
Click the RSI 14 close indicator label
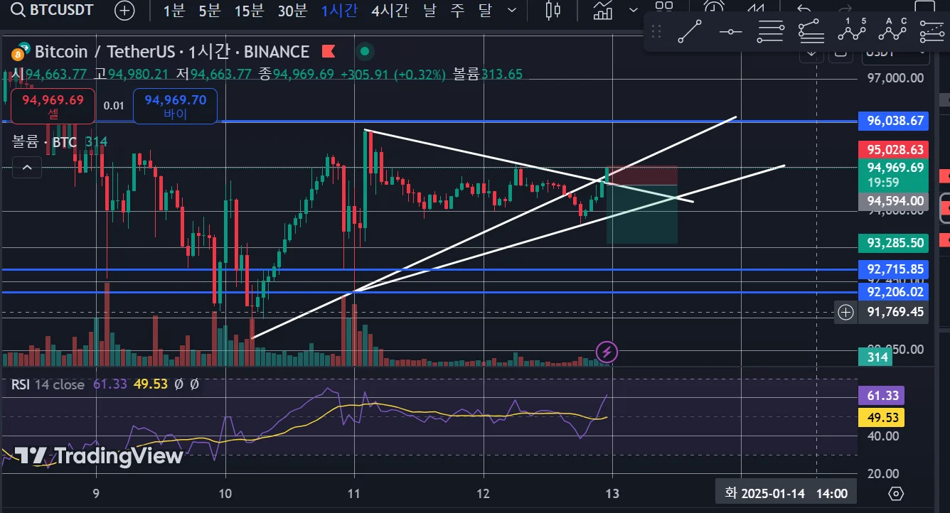(x=48, y=384)
